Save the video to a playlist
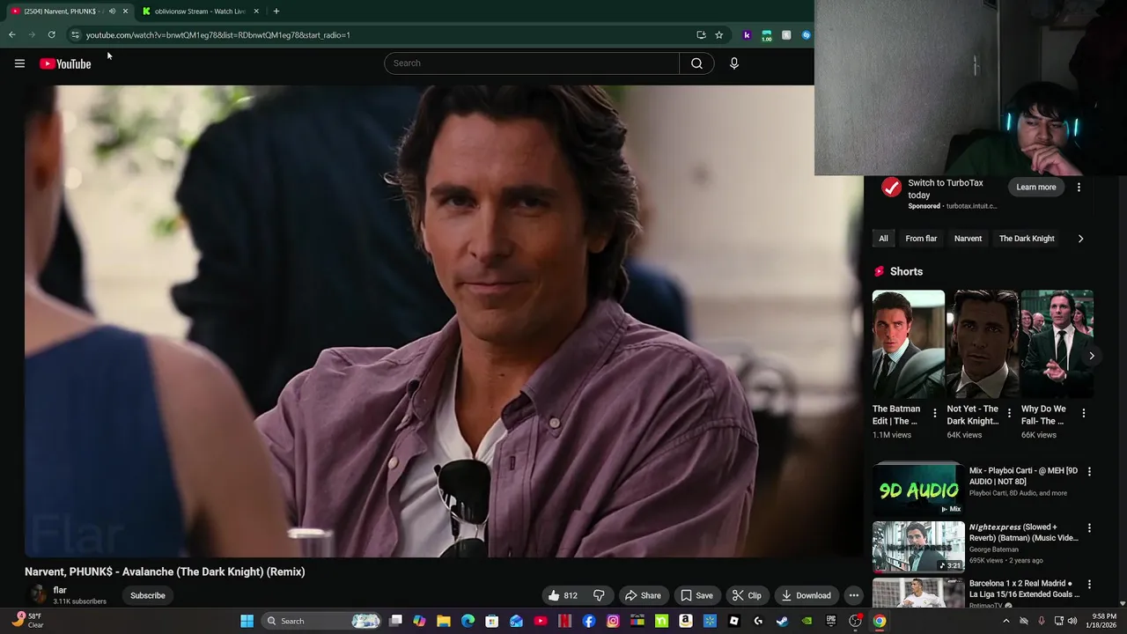Image resolution: width=1127 pixels, height=634 pixels. (696, 595)
